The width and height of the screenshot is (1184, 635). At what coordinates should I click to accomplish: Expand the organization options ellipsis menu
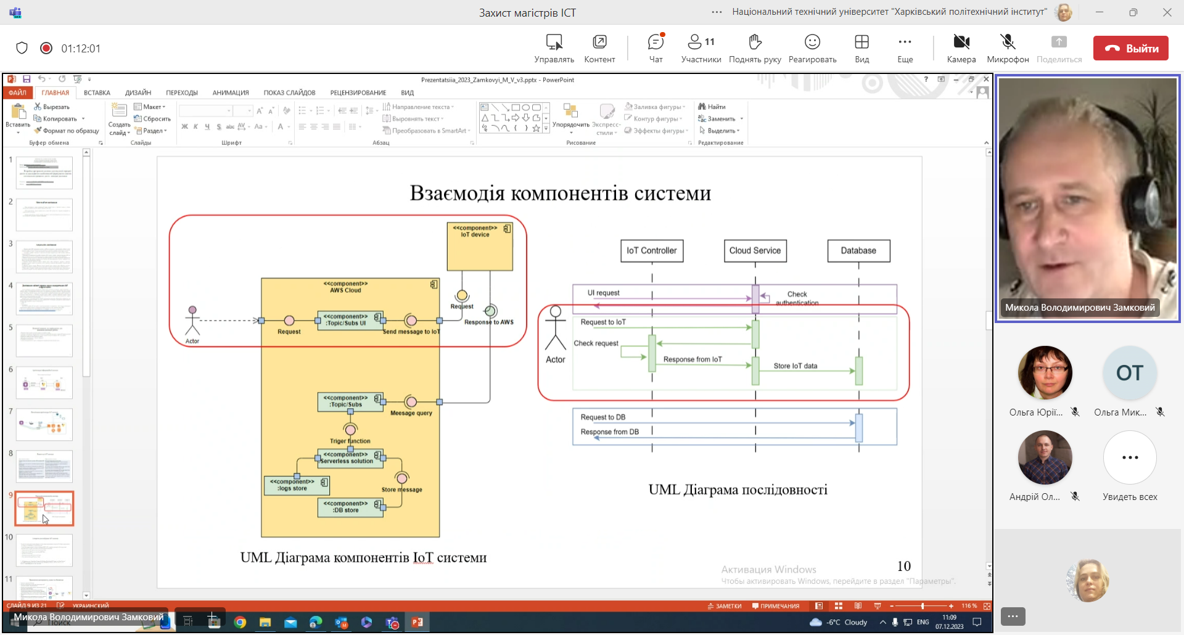[x=717, y=12]
